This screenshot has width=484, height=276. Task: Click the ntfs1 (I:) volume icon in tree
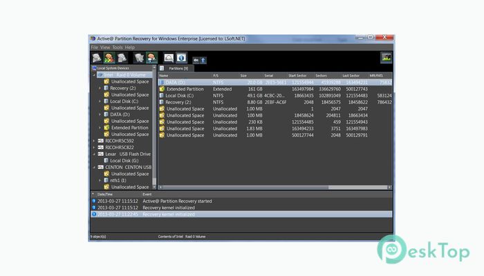[106, 181]
